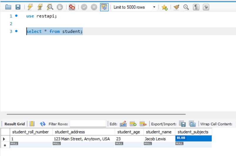This screenshot has height=156, width=236.
Task: Click the horizontal editor scrollbar
Action: point(96,114)
